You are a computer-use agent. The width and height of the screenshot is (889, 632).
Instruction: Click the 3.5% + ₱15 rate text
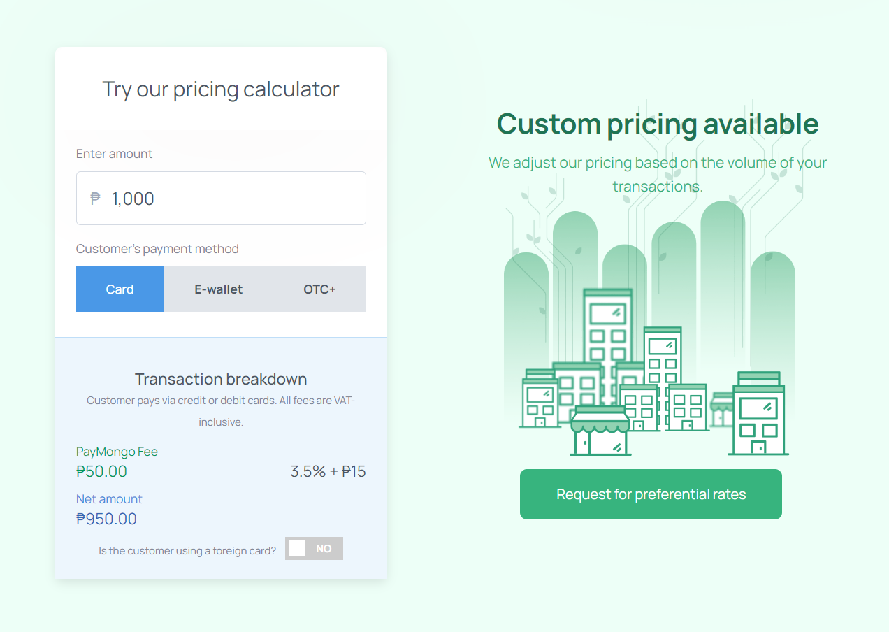click(328, 471)
